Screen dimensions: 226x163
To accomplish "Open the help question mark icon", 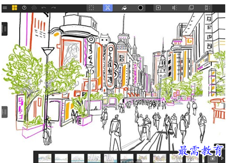I will pyautogui.click(x=24, y=7).
